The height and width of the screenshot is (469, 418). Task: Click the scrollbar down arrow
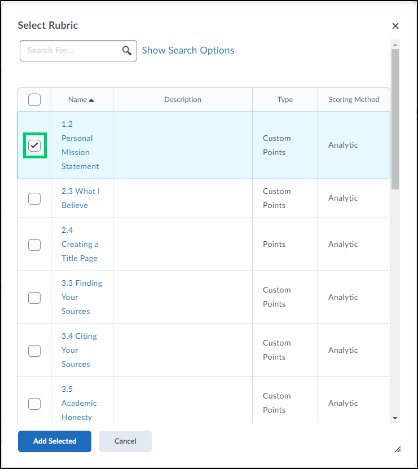[395, 418]
